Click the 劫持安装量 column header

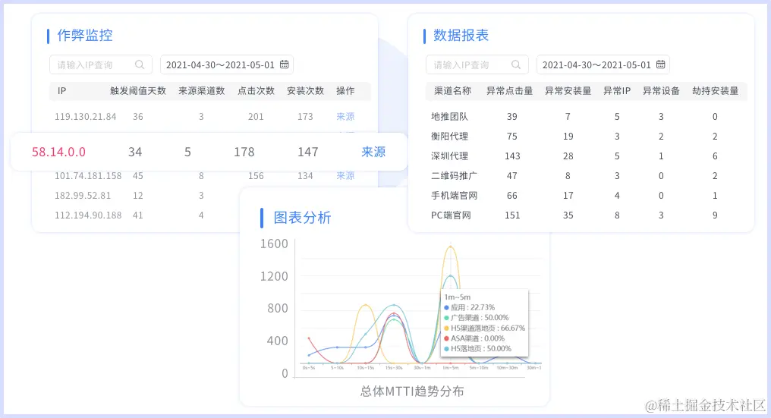[716, 90]
